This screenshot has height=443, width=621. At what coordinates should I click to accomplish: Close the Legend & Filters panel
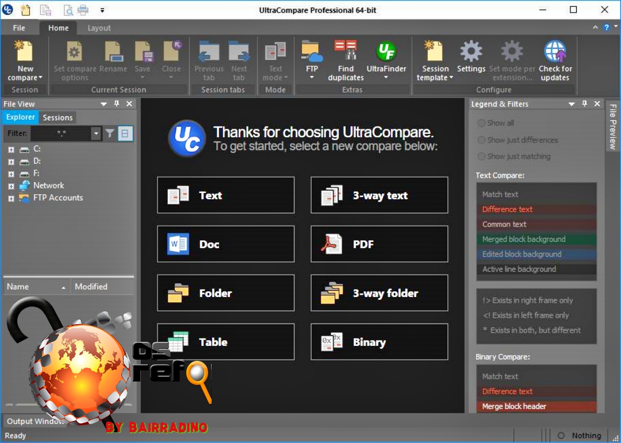(597, 104)
